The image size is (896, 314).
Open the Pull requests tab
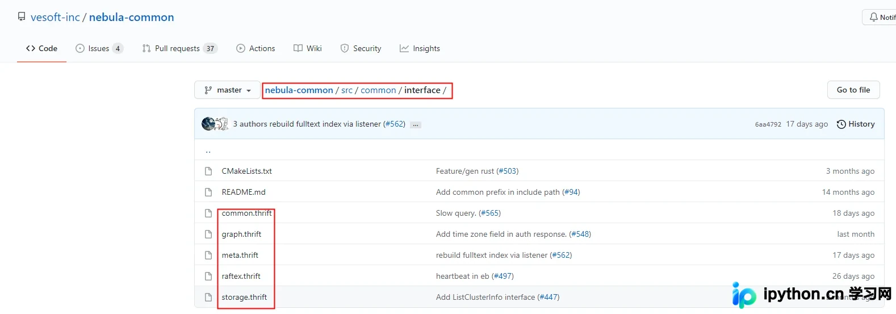180,48
